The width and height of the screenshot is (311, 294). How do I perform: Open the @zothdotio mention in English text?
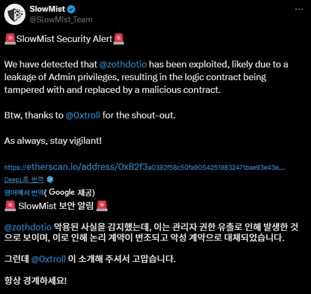click(x=123, y=64)
